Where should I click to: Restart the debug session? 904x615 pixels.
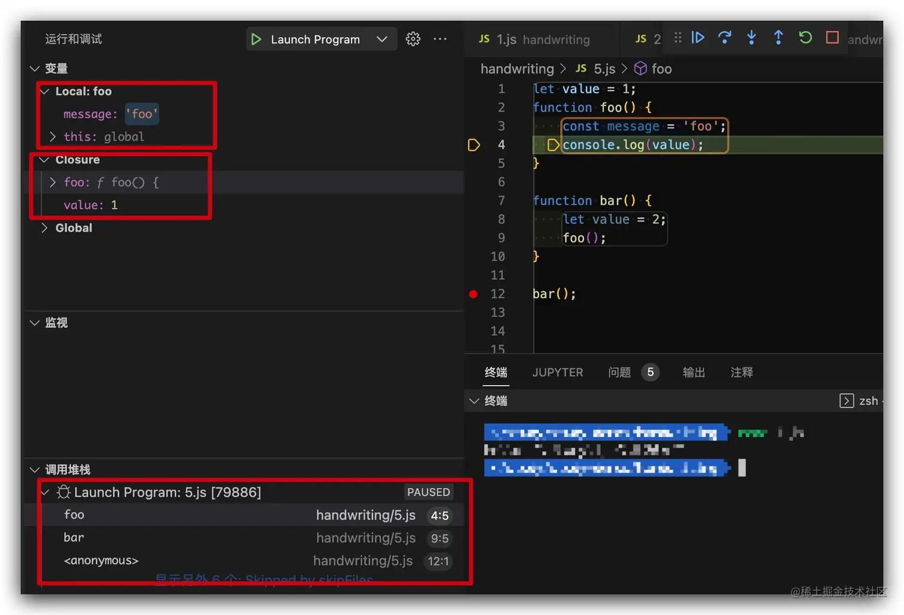(x=805, y=38)
